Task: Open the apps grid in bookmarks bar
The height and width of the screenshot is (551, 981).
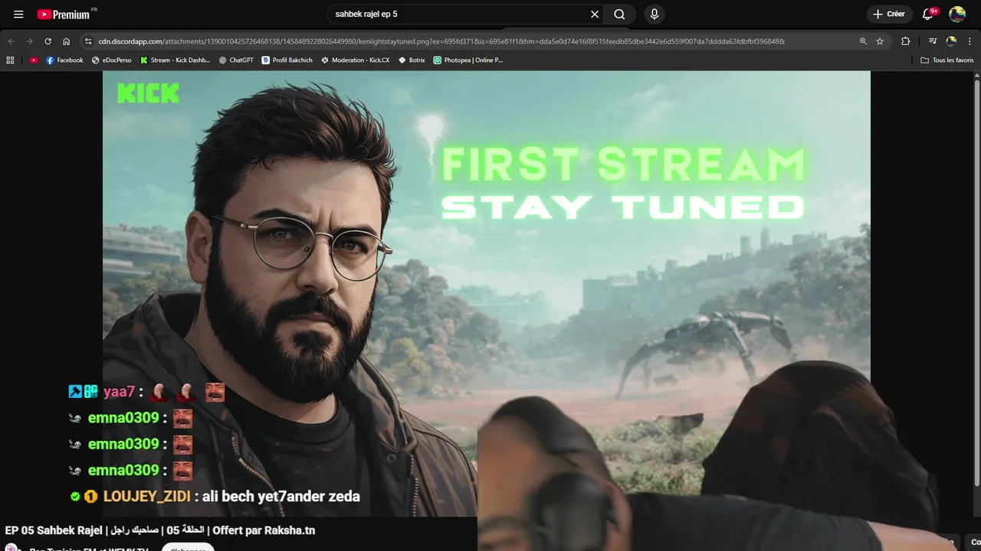Action: click(x=10, y=60)
